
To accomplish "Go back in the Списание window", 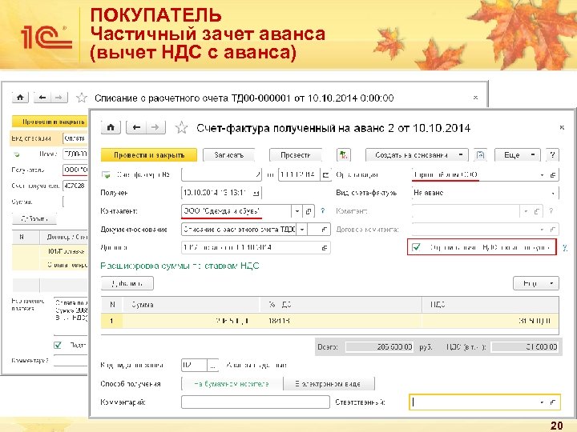I will pyautogui.click(x=42, y=98).
